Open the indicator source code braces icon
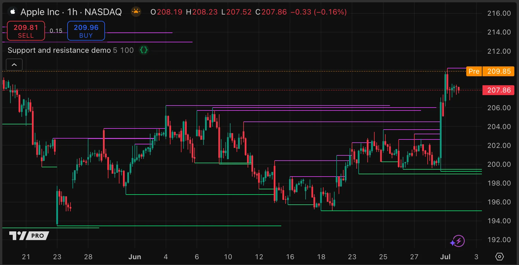Image resolution: width=519 pixels, height=265 pixels. tap(144, 50)
